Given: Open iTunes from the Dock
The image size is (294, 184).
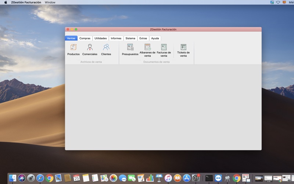Looking at the screenshot, I should 168,178.
